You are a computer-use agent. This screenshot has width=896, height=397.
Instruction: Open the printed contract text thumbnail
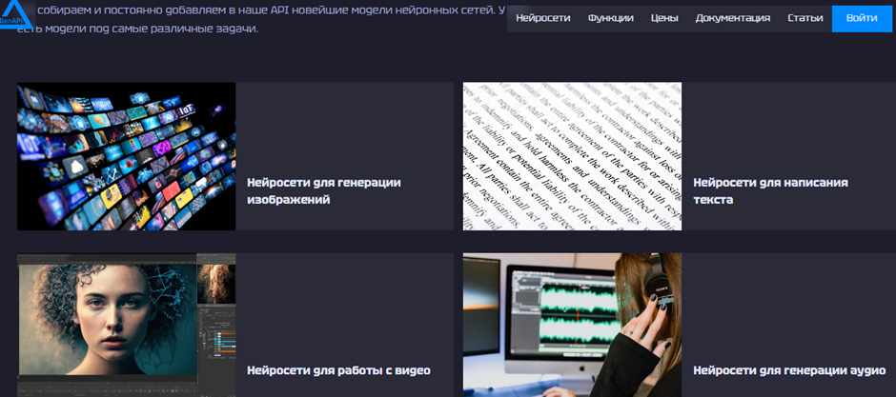tap(572, 156)
